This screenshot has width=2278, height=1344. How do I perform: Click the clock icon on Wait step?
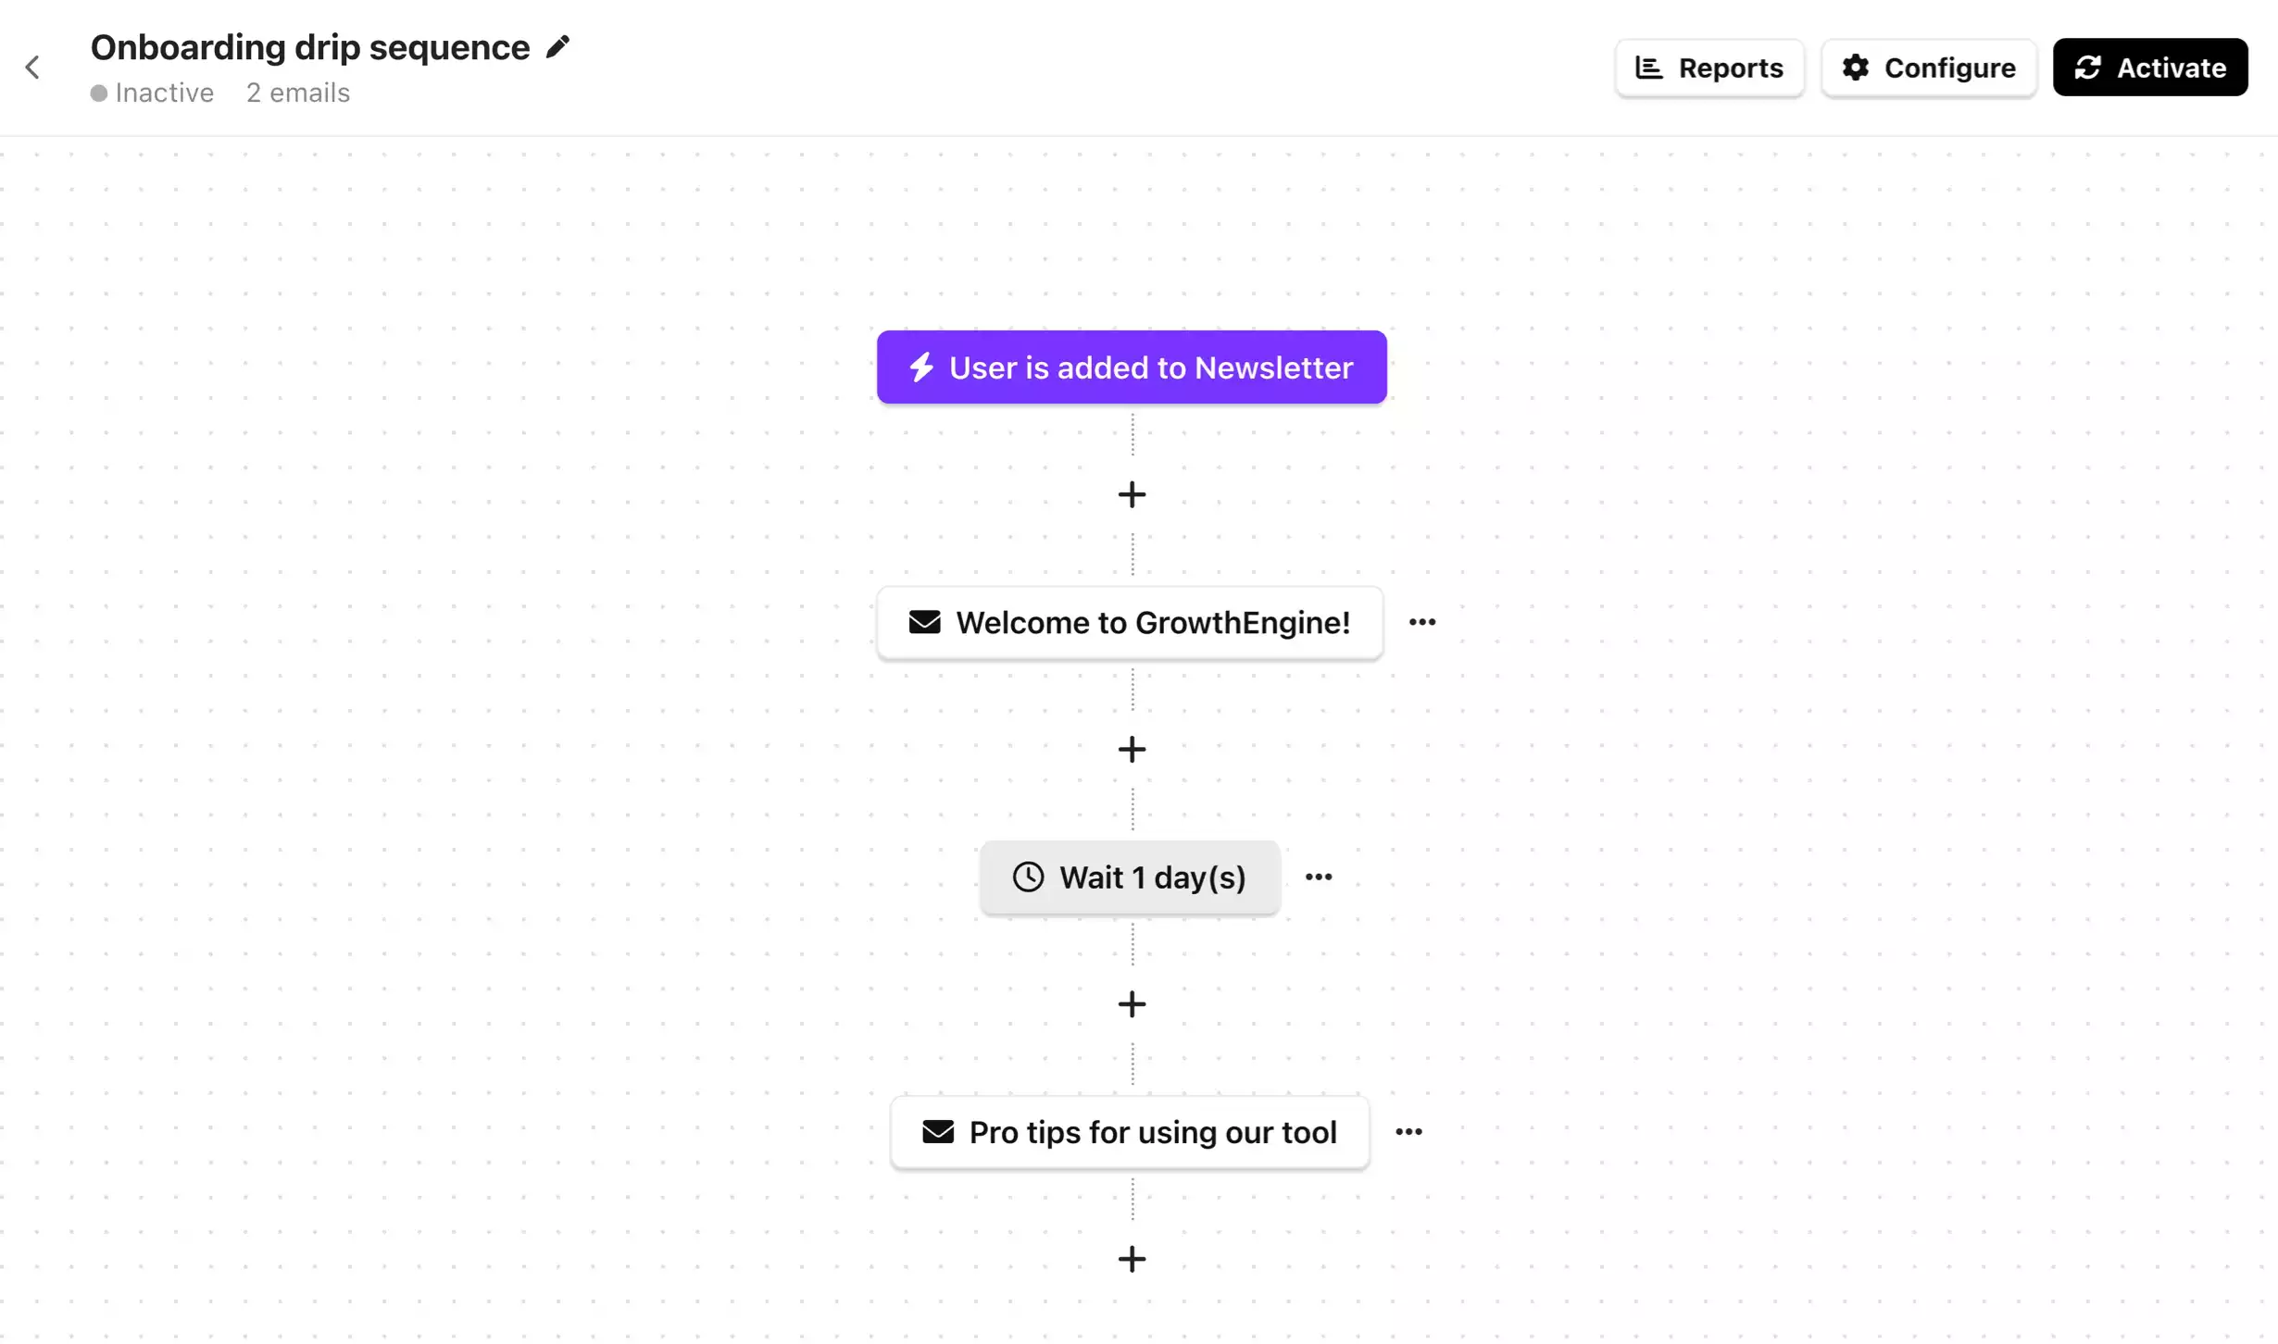pyautogui.click(x=1028, y=877)
